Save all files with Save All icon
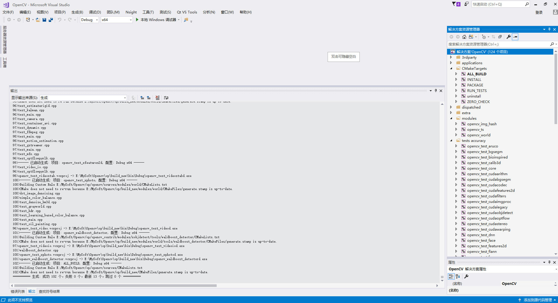 [51, 20]
